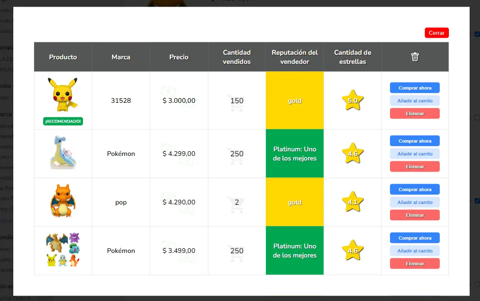
Task: Add the Lapras product to cart
Action: [415, 153]
